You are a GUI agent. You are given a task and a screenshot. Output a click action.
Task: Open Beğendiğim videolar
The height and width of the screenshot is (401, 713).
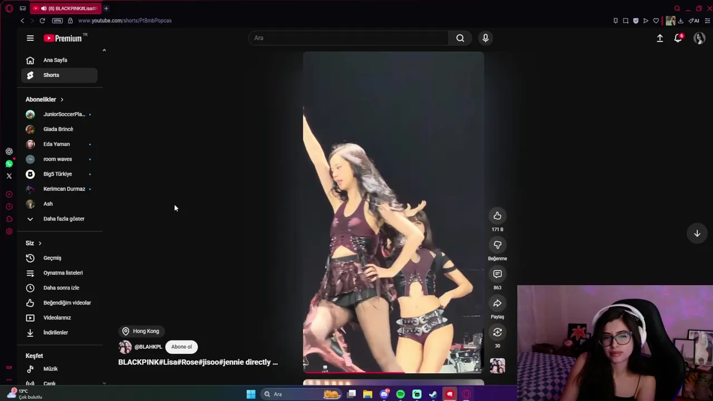click(59, 303)
